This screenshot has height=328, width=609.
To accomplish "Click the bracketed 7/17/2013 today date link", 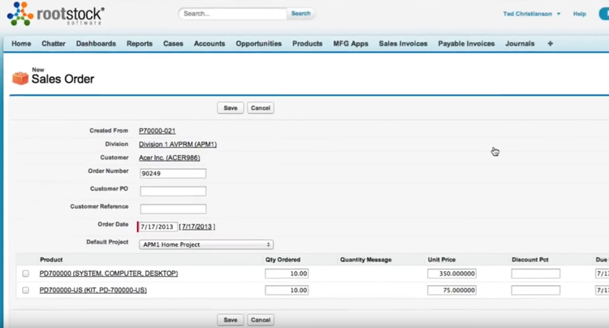I will [x=197, y=227].
